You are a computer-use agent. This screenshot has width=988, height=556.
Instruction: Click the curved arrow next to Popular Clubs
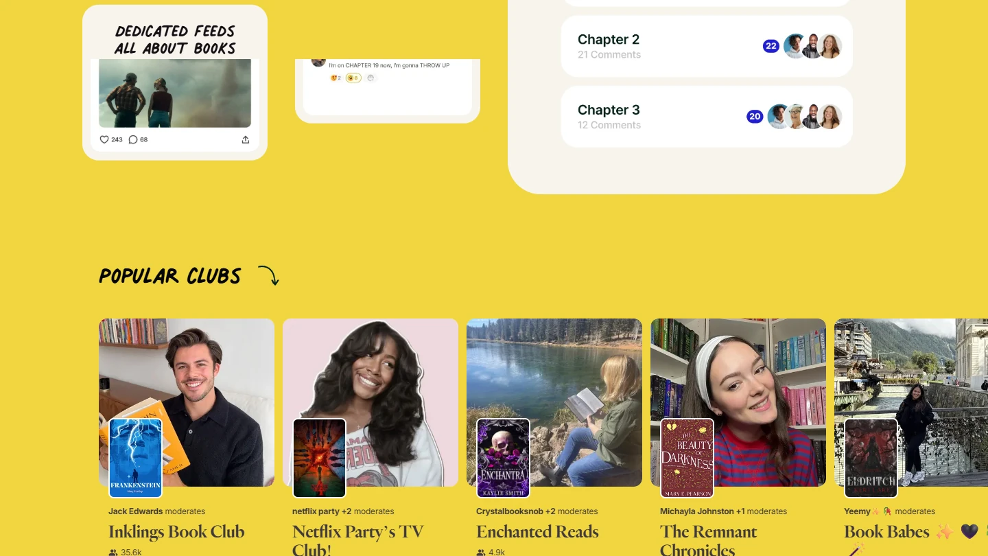click(268, 275)
